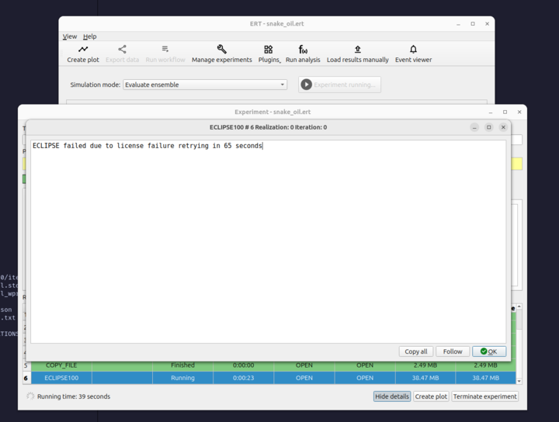Minimize the ERT - snake_oil.ert main window
Viewport: 559px width, 422px height.
(x=459, y=23)
